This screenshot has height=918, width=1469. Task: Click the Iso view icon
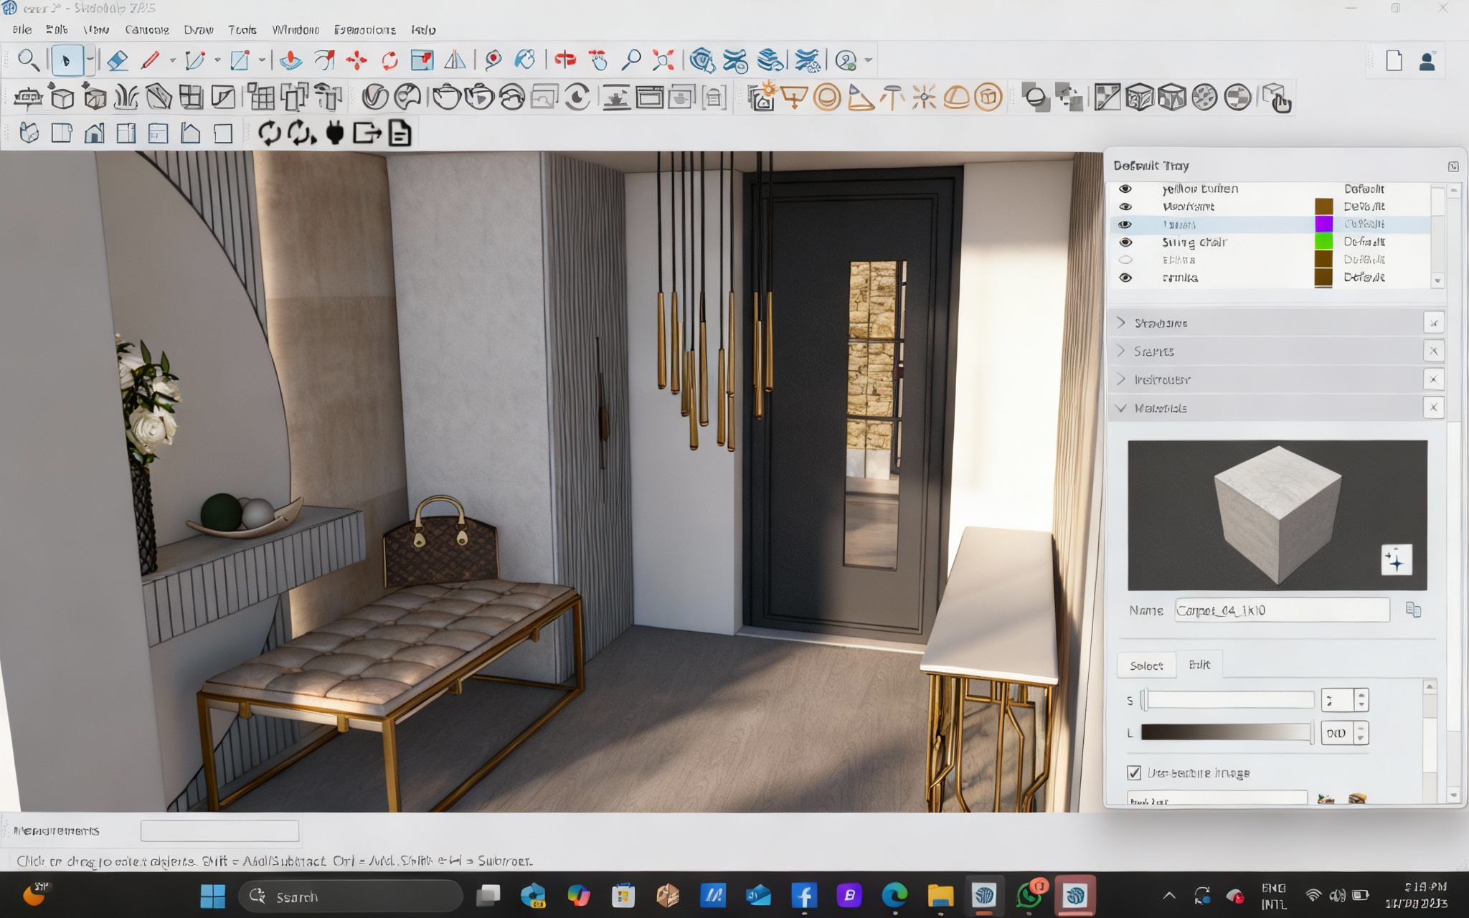click(x=29, y=133)
